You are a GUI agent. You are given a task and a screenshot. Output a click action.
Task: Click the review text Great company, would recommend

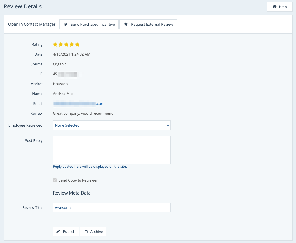tap(83, 114)
